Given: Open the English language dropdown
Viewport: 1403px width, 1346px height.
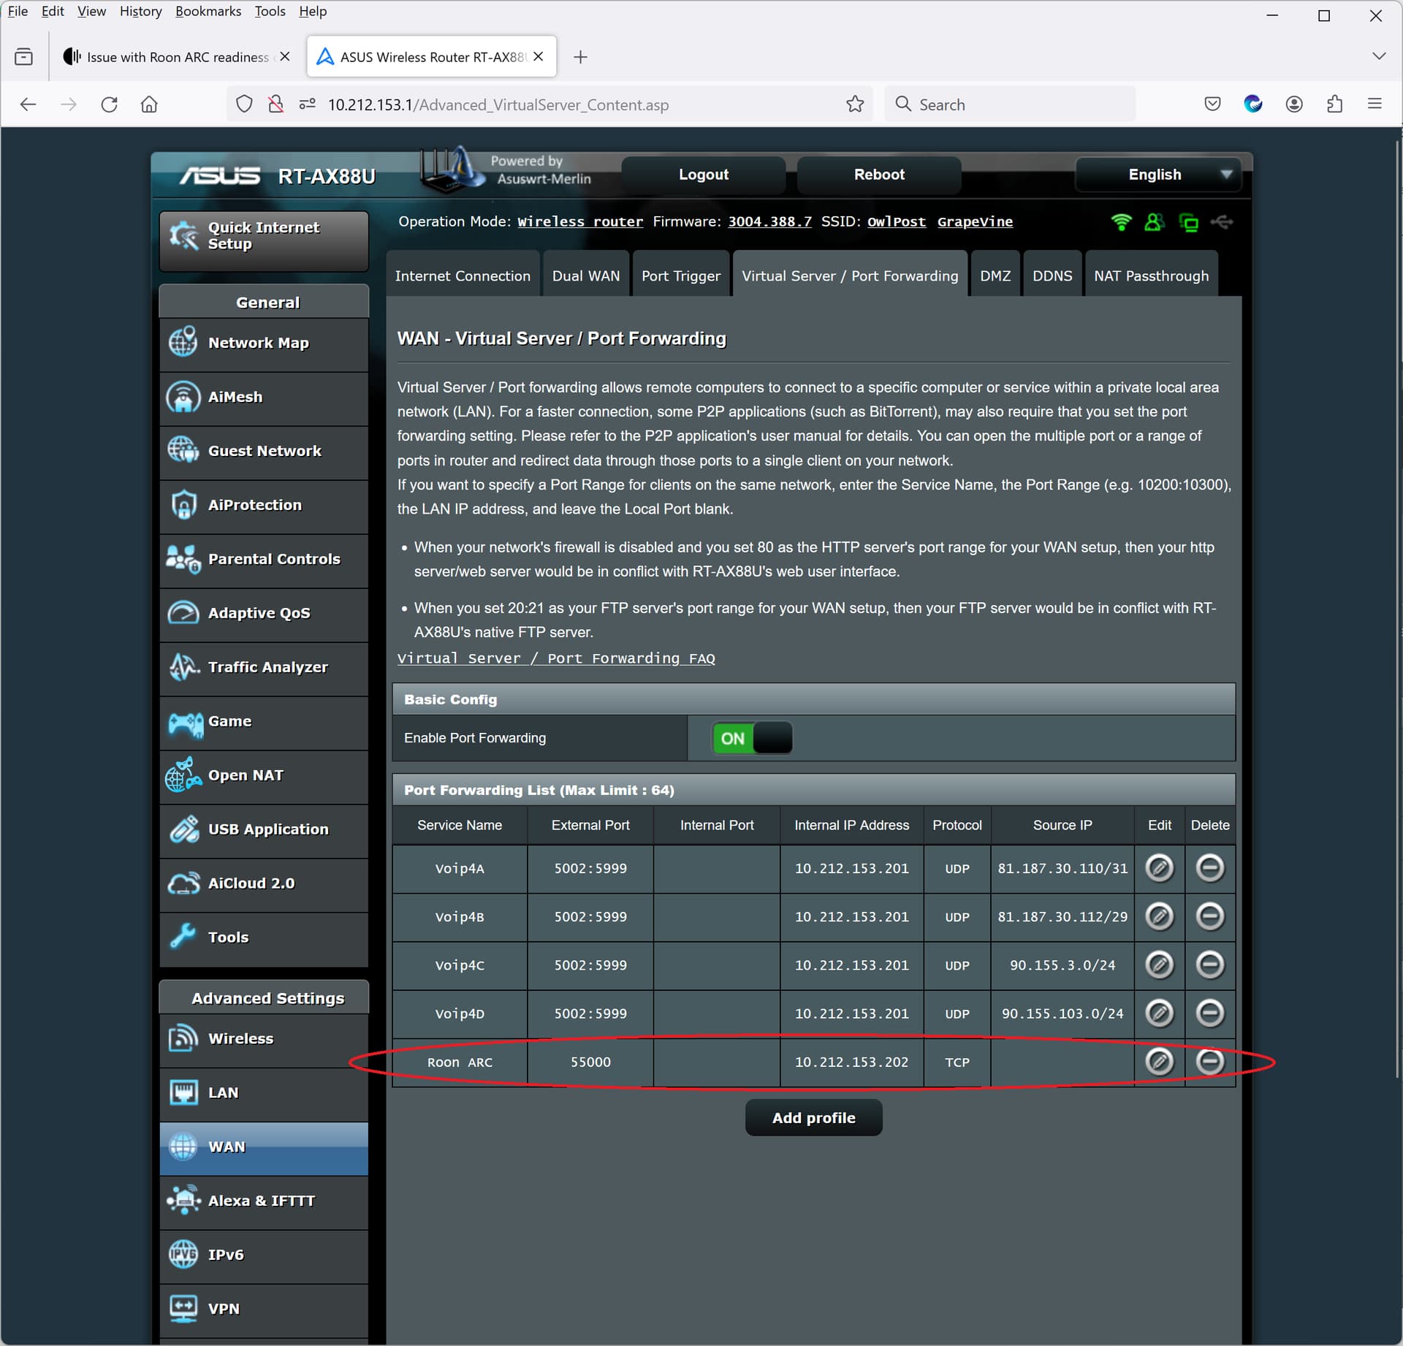Looking at the screenshot, I should click(x=1158, y=175).
